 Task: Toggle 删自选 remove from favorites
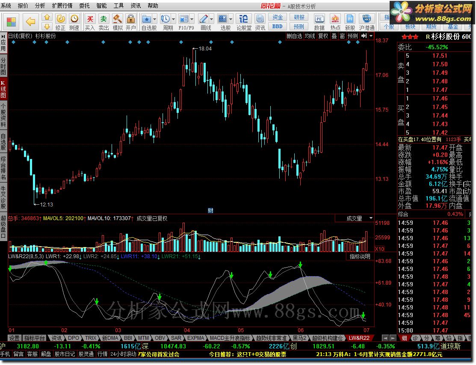(295, 36)
